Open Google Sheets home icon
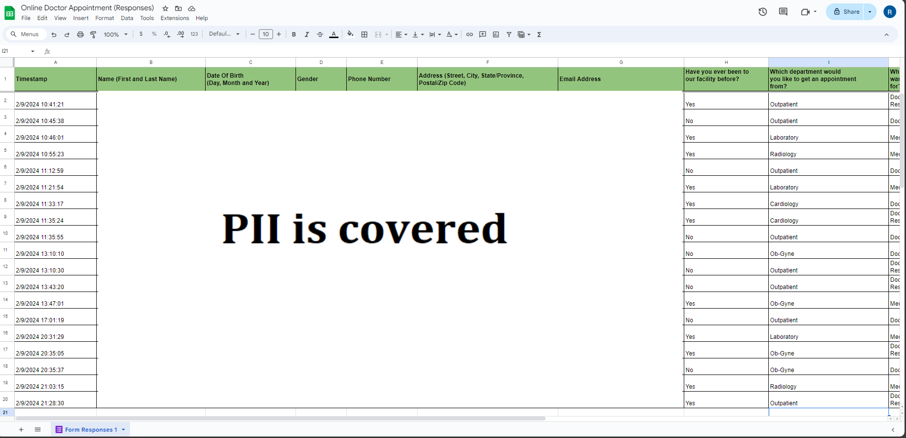Screen dimensions: 906x438 [9, 13]
